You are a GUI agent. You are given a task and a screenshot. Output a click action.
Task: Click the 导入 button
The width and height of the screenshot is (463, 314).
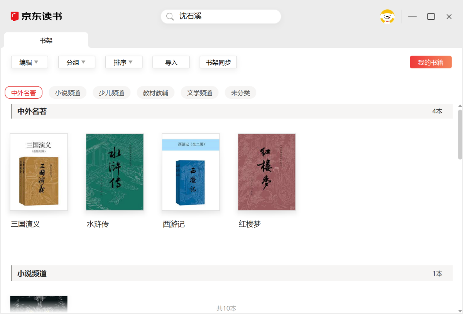pos(171,62)
